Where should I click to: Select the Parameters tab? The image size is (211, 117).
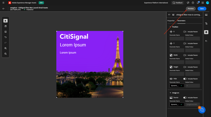(x=181, y=21)
